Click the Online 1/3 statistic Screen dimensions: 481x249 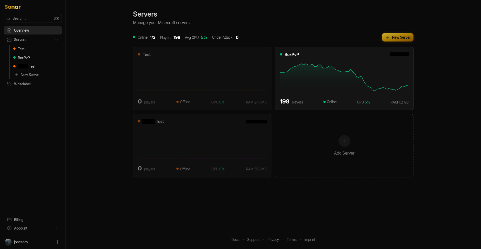point(144,37)
